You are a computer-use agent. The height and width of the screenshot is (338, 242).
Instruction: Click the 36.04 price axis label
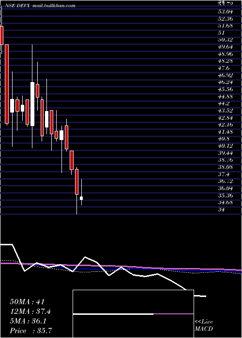pos(225,188)
